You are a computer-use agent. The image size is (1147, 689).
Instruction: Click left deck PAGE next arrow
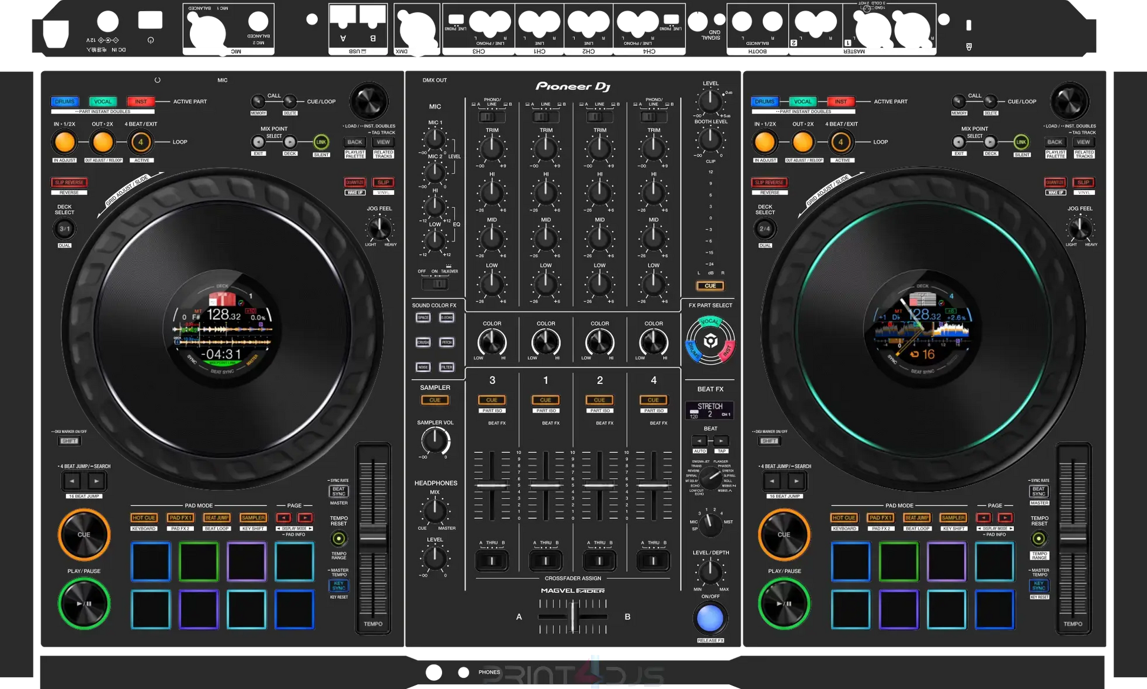click(305, 518)
